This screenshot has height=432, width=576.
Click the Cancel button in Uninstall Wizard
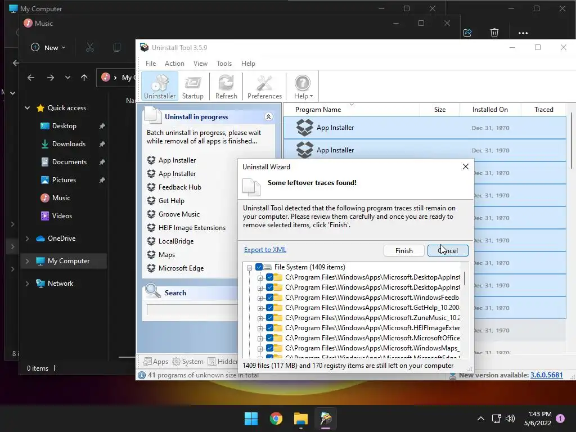(448, 250)
